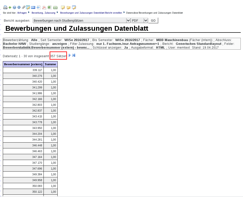The height and width of the screenshot is (197, 243).
Task: Click the yellow note with pencil icon
Action: pos(63,7)
